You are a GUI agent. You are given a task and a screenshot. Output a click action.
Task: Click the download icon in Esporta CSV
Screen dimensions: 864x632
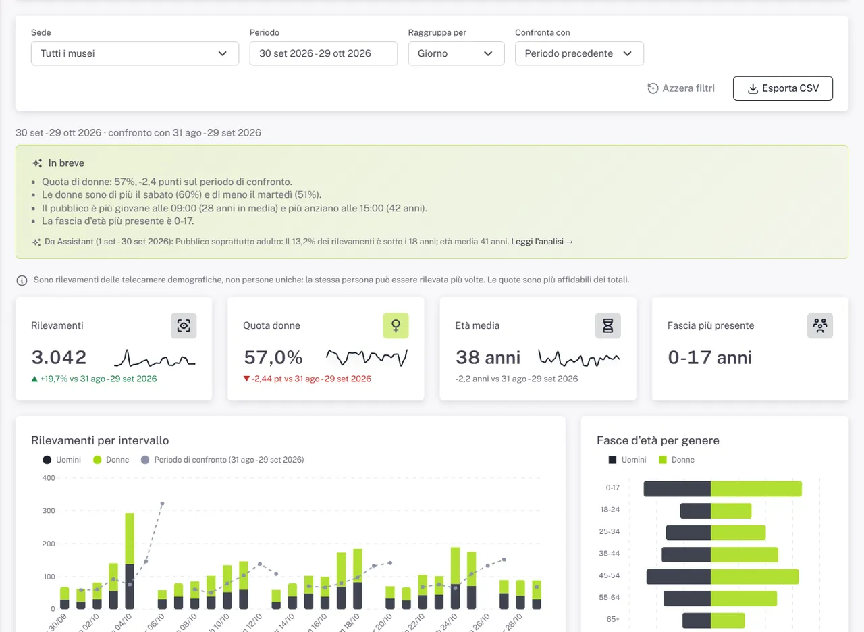[x=753, y=88]
